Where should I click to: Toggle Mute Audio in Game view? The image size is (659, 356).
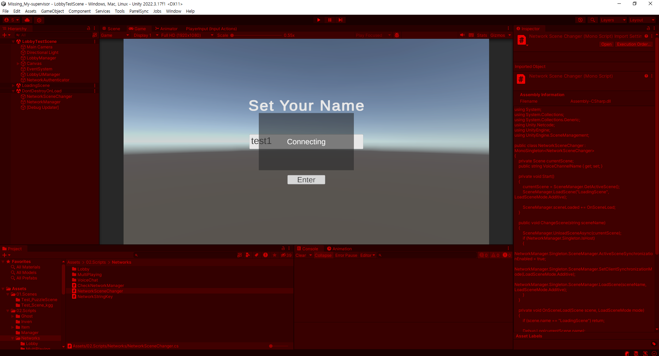(462, 35)
